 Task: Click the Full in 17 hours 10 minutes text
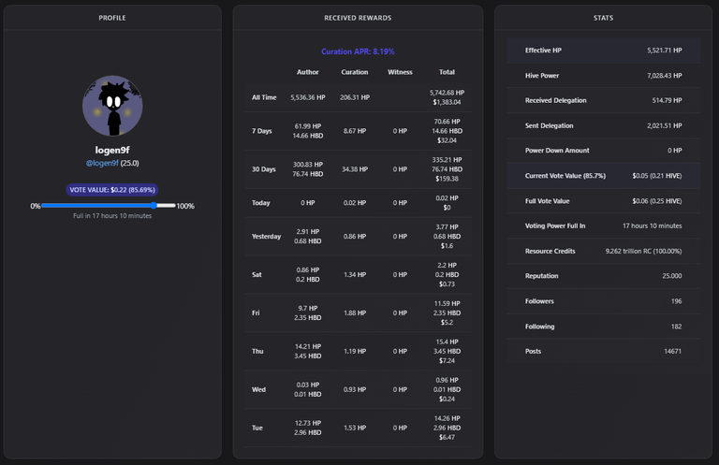[112, 216]
